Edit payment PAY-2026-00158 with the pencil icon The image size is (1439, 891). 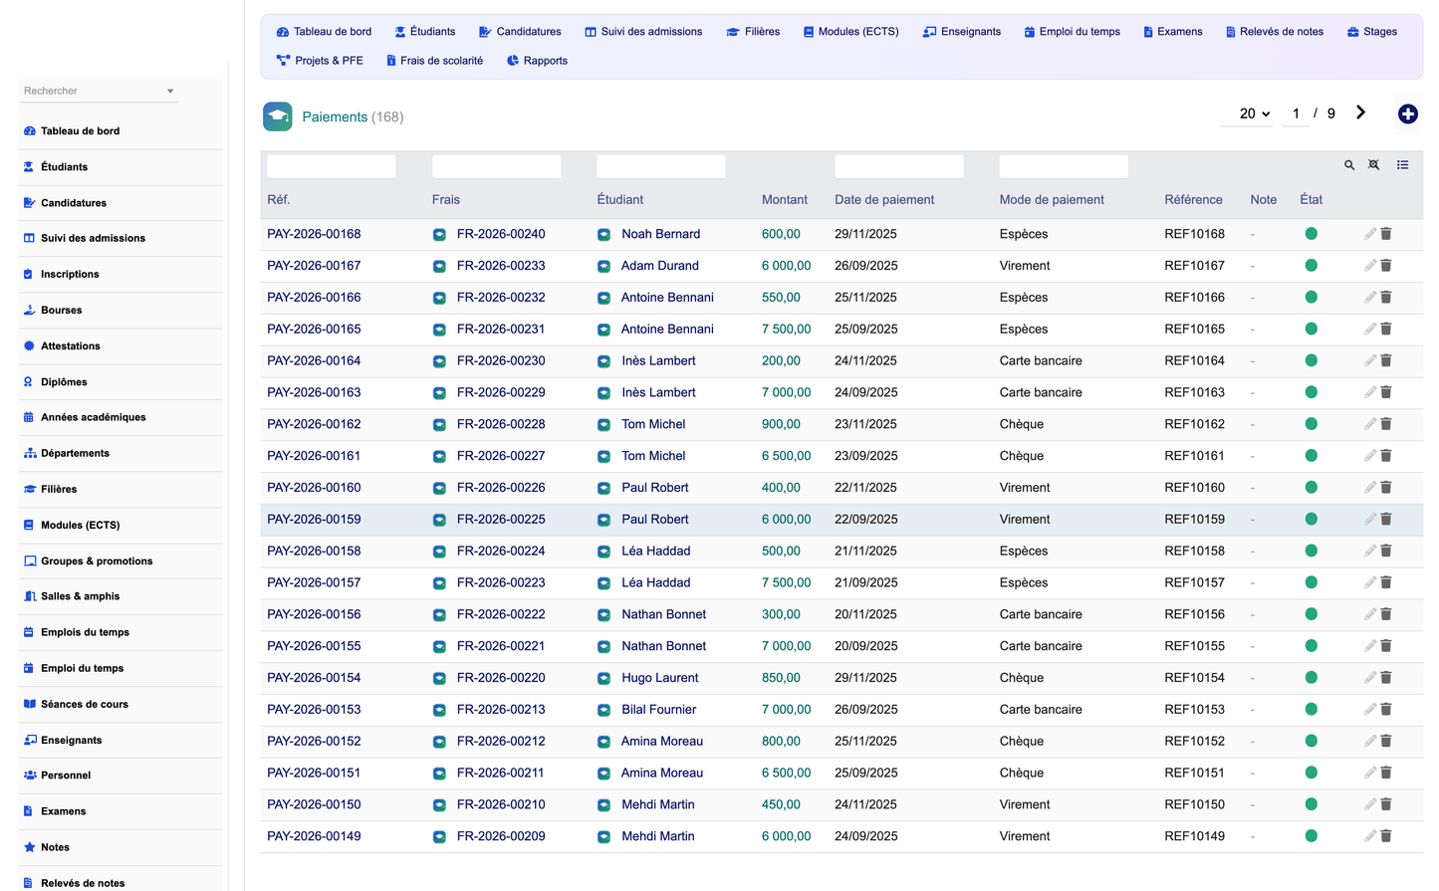[1370, 552]
